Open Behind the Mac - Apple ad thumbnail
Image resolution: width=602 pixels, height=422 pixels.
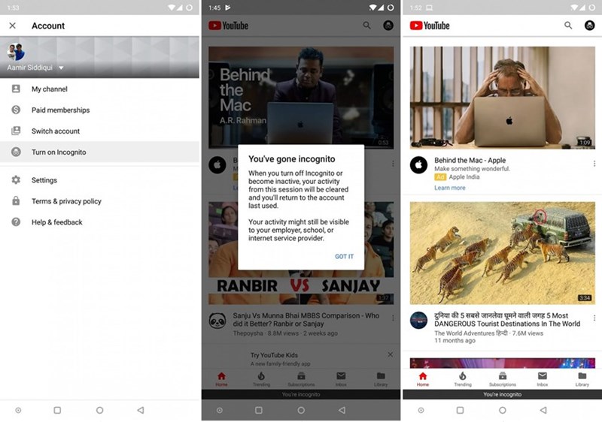[x=503, y=98]
